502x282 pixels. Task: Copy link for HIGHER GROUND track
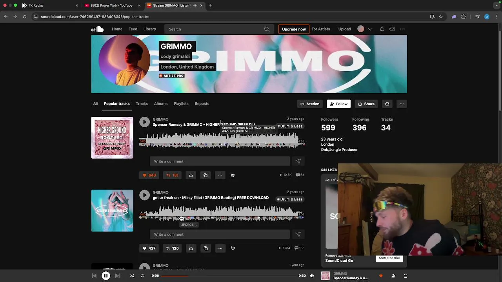point(206,175)
